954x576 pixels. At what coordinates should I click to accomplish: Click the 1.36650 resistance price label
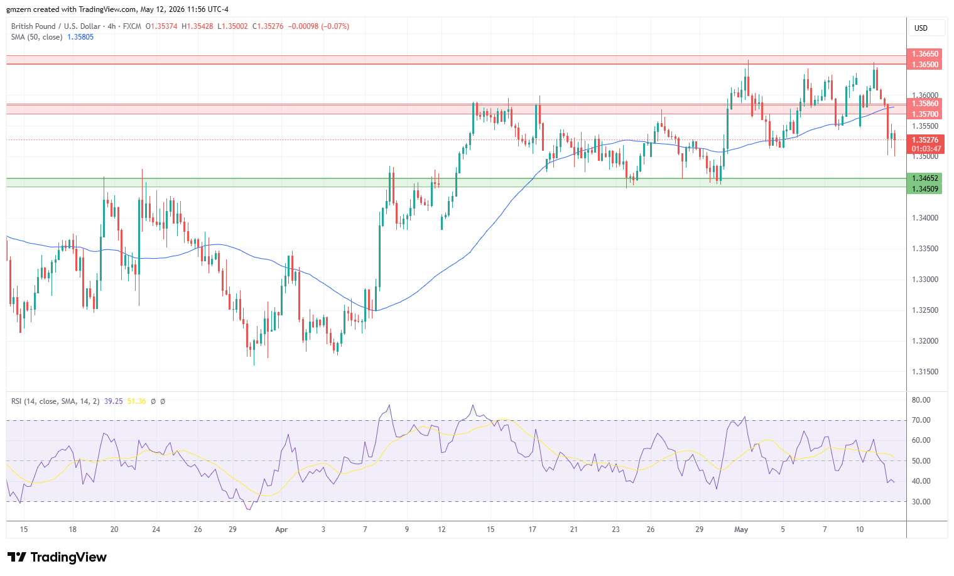pyautogui.click(x=925, y=55)
